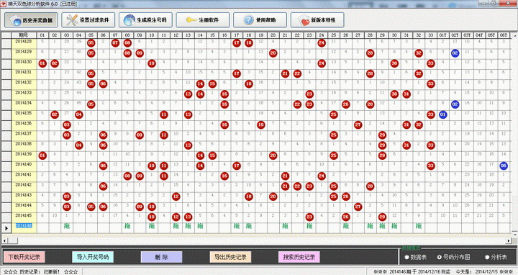
Task: Click 下载开奖记录 button
Action: click(24, 257)
